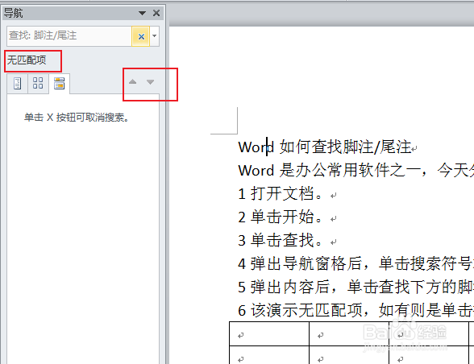Click line 2 单击开始
474x364 pixels.
point(281,217)
